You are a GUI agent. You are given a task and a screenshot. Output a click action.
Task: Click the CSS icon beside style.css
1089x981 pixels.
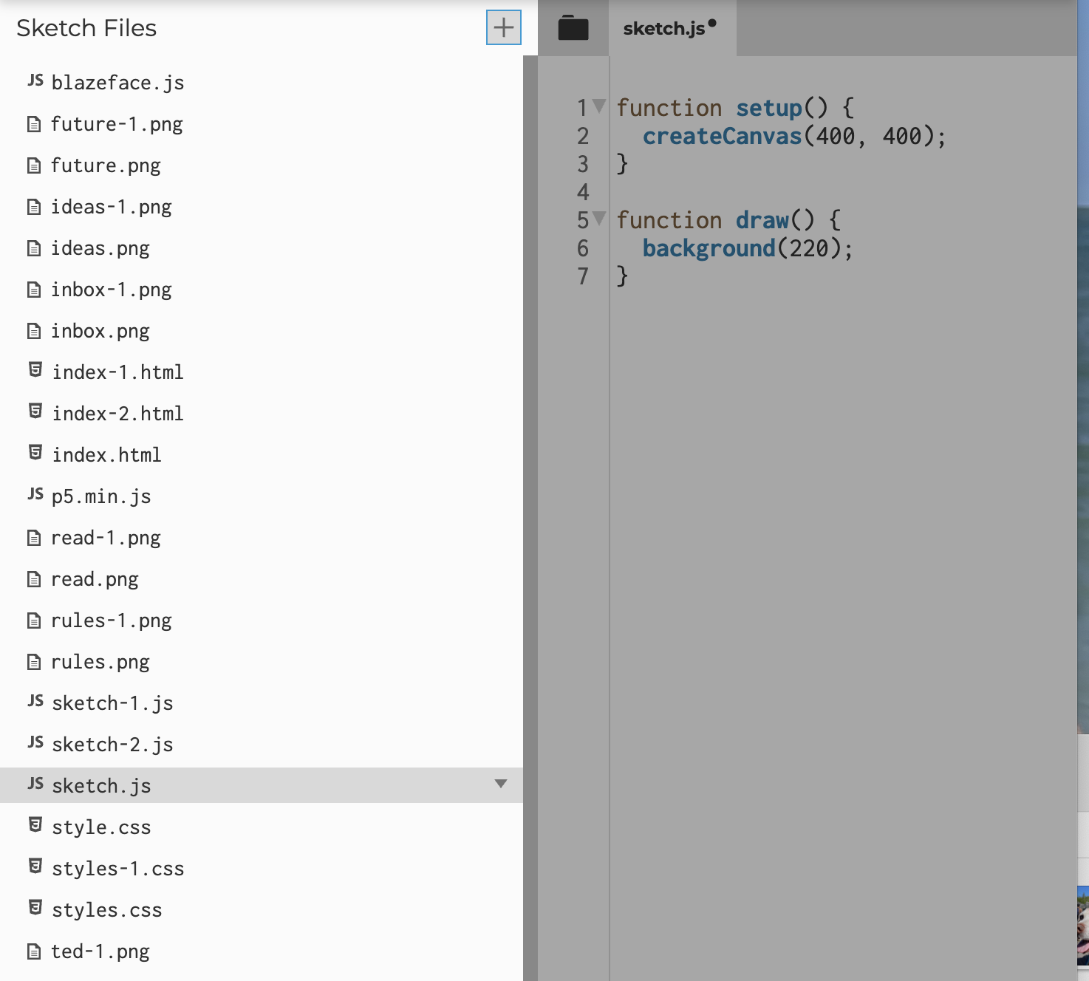(x=34, y=824)
